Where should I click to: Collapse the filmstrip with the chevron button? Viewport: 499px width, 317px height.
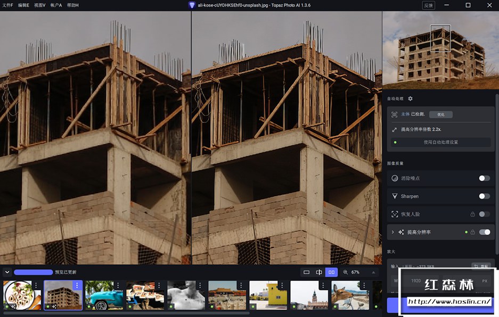click(x=7, y=272)
